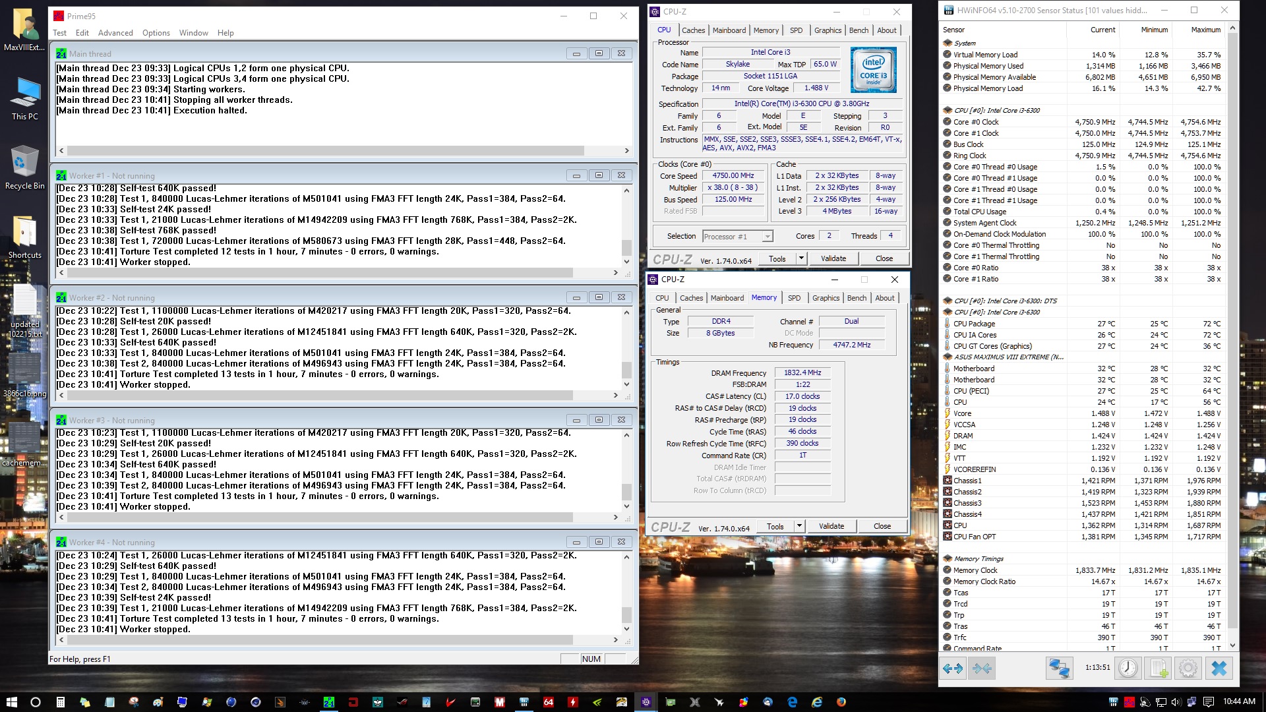Select 3866c16.png desktop thumbnail
This screenshot has width=1266, height=712.
pyautogui.click(x=24, y=376)
